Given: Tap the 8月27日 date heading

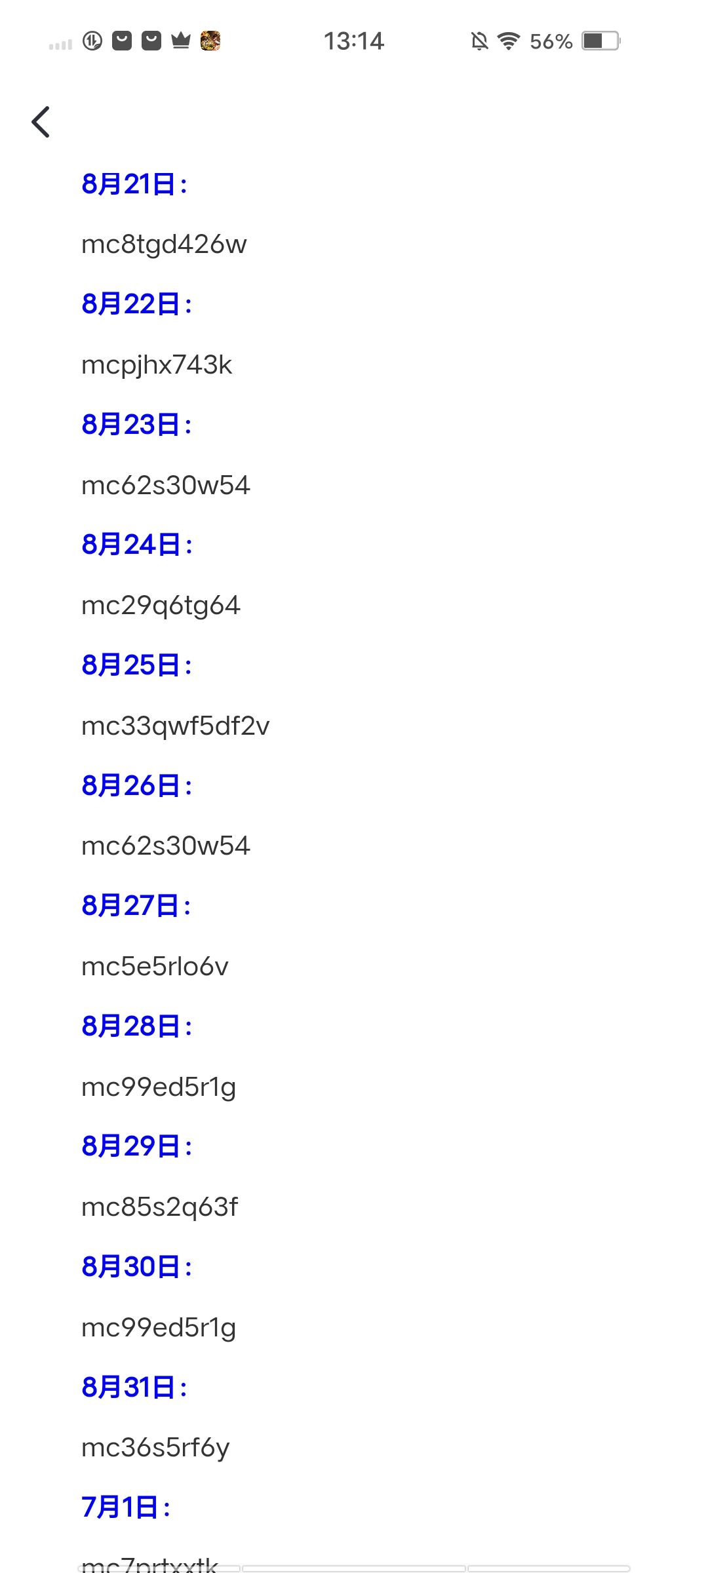Looking at the screenshot, I should point(136,906).
